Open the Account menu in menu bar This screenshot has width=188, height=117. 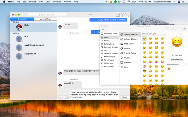(x=57, y=2)
